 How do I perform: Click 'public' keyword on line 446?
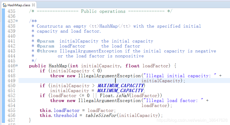[37, 66]
